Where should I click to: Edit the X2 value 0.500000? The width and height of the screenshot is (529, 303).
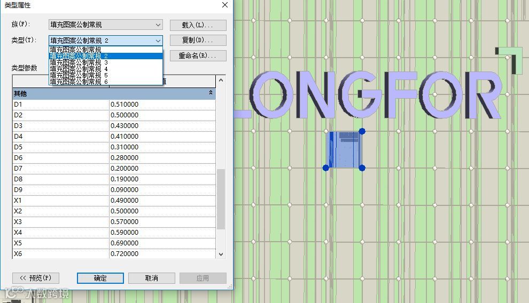pyautogui.click(x=162, y=211)
